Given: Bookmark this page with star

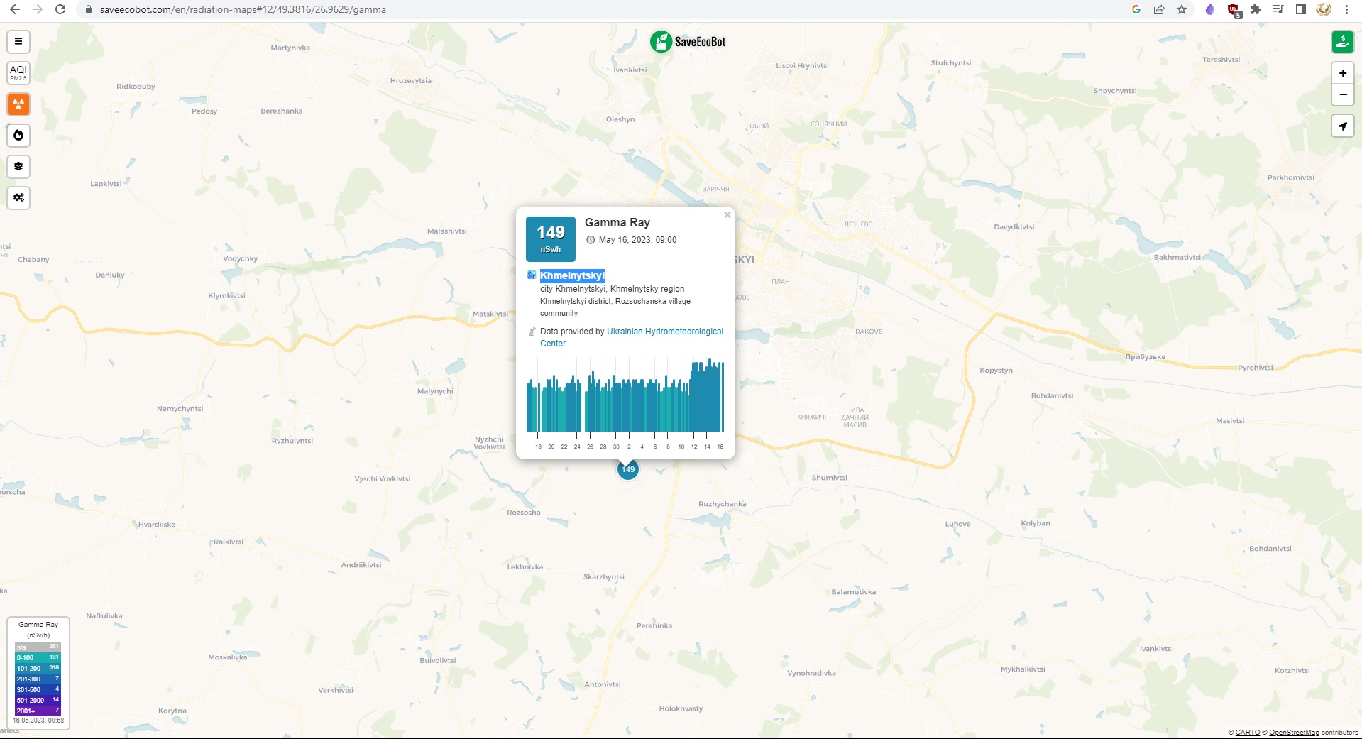Looking at the screenshot, I should coord(1182,9).
